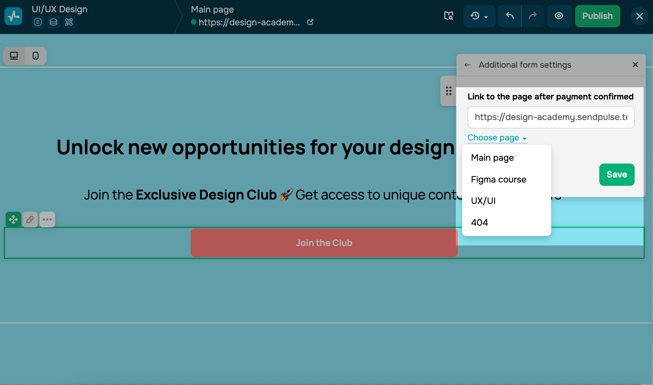Screen dimensions: 653x385
Task: Click the SendPulse logo icon
Action: coord(13,16)
